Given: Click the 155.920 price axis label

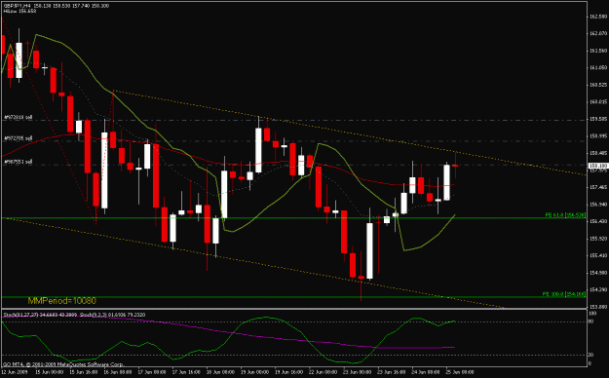Looking at the screenshot, I should pos(598,239).
